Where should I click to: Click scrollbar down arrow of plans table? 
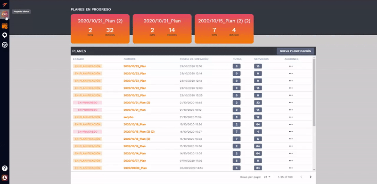click(314, 169)
